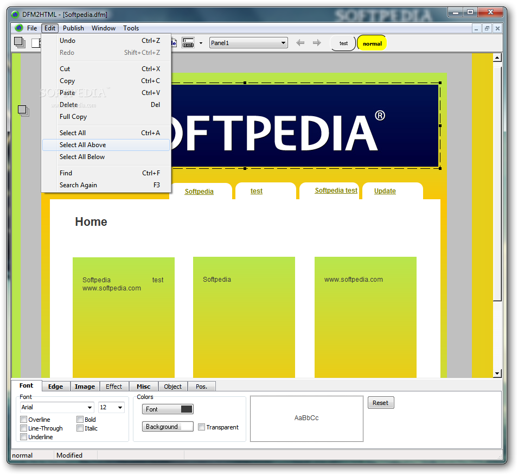The width and height of the screenshot is (518, 475).
Task: Choose Paste from the Edit menu
Action: pyautogui.click(x=106, y=92)
